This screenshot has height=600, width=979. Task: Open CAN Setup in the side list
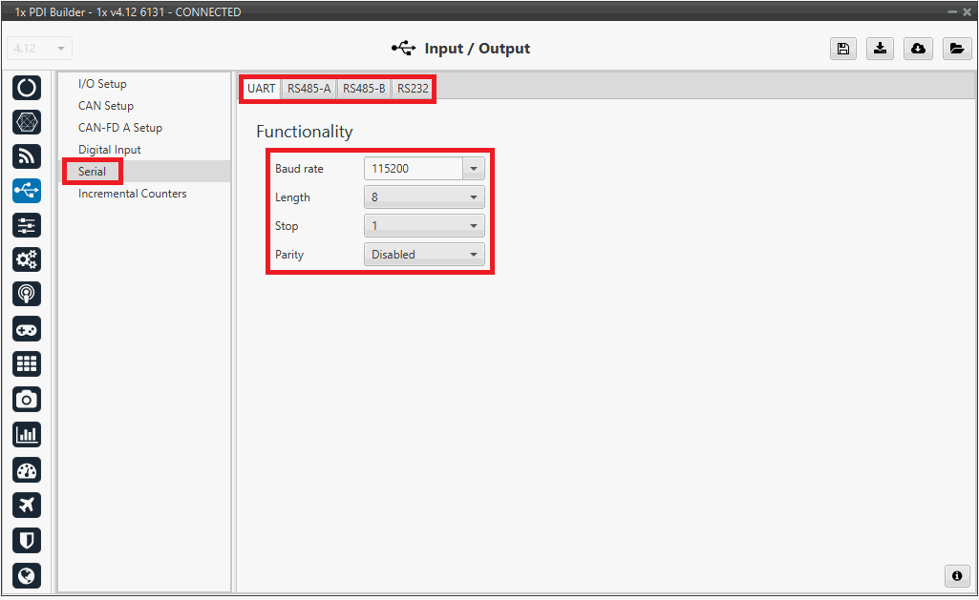pyautogui.click(x=106, y=106)
